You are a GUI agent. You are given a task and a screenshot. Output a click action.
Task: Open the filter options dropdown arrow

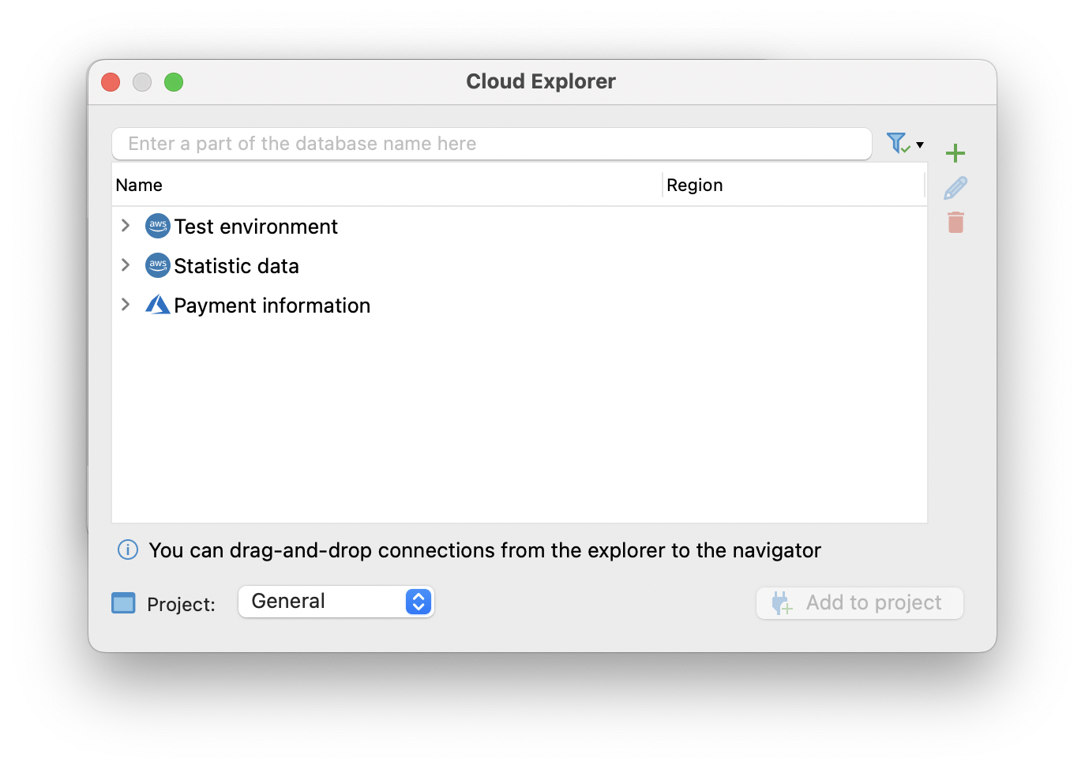(x=920, y=144)
